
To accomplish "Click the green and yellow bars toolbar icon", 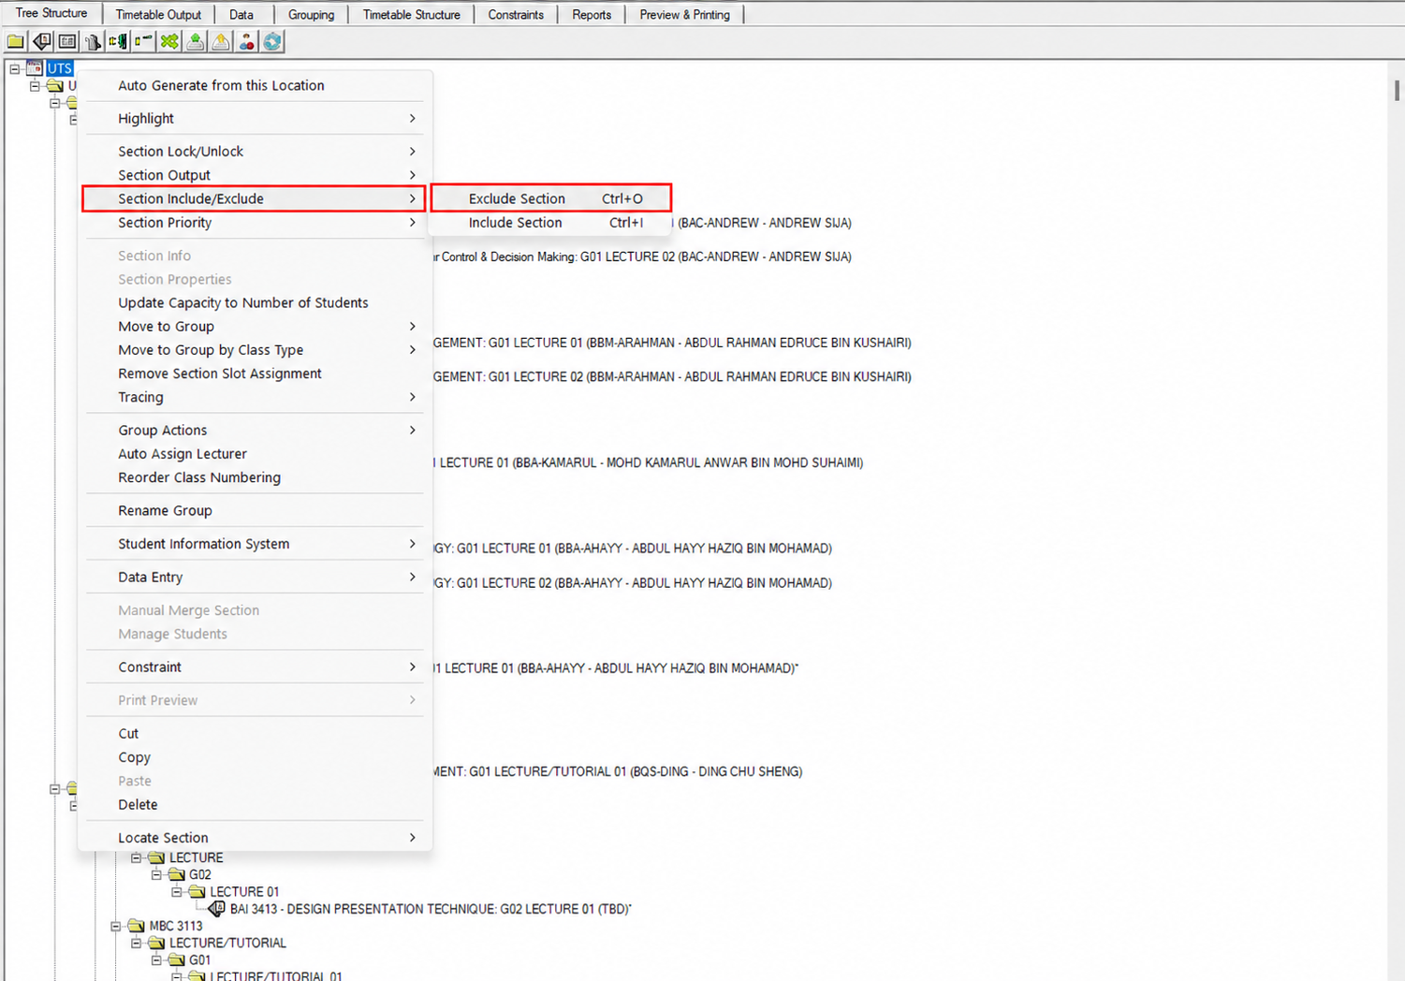I will click(x=118, y=41).
